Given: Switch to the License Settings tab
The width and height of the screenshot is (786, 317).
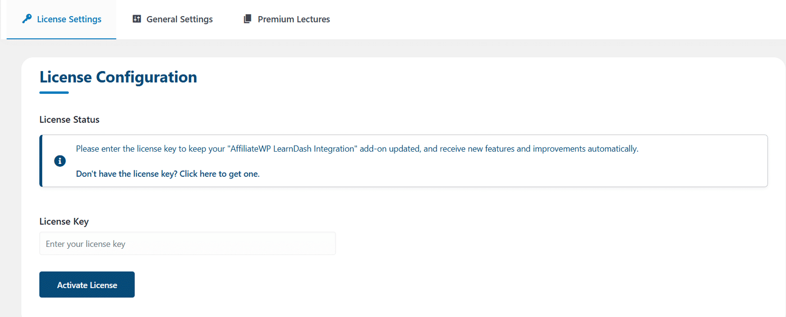Looking at the screenshot, I should (62, 19).
